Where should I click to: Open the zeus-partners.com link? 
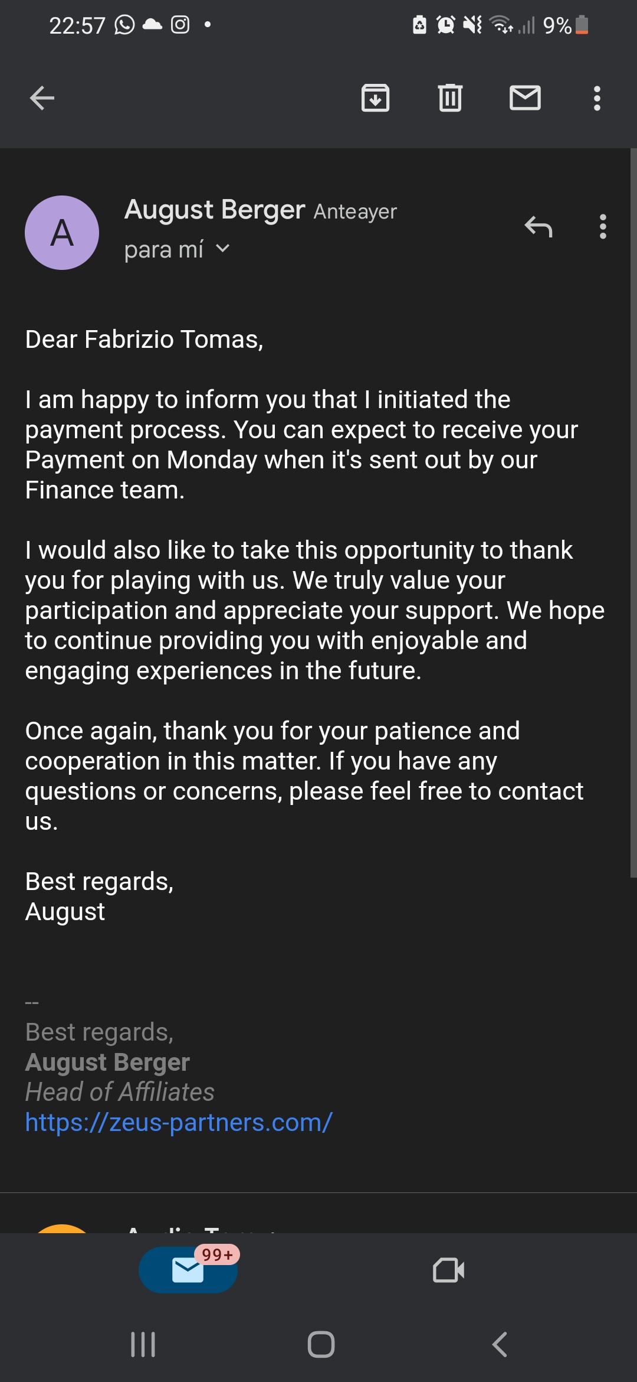[179, 1122]
